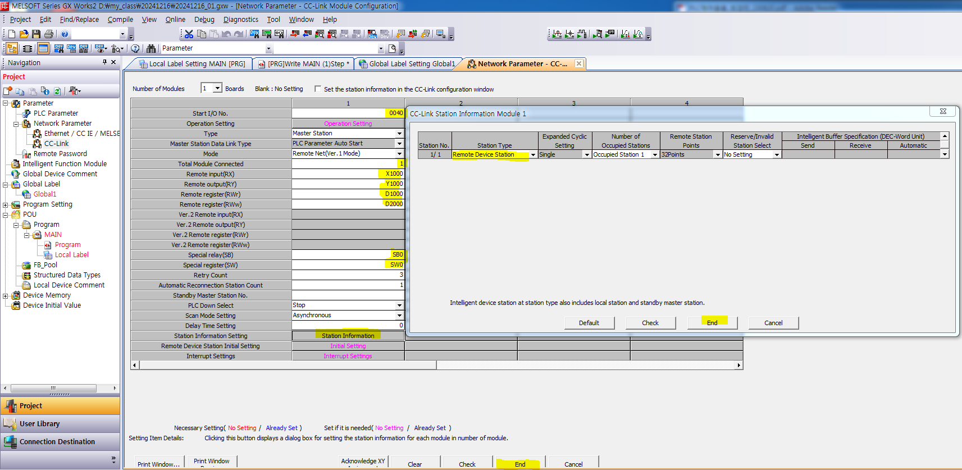Click the Station Information button
Screen dimensions: 962x470
[x=348, y=336]
